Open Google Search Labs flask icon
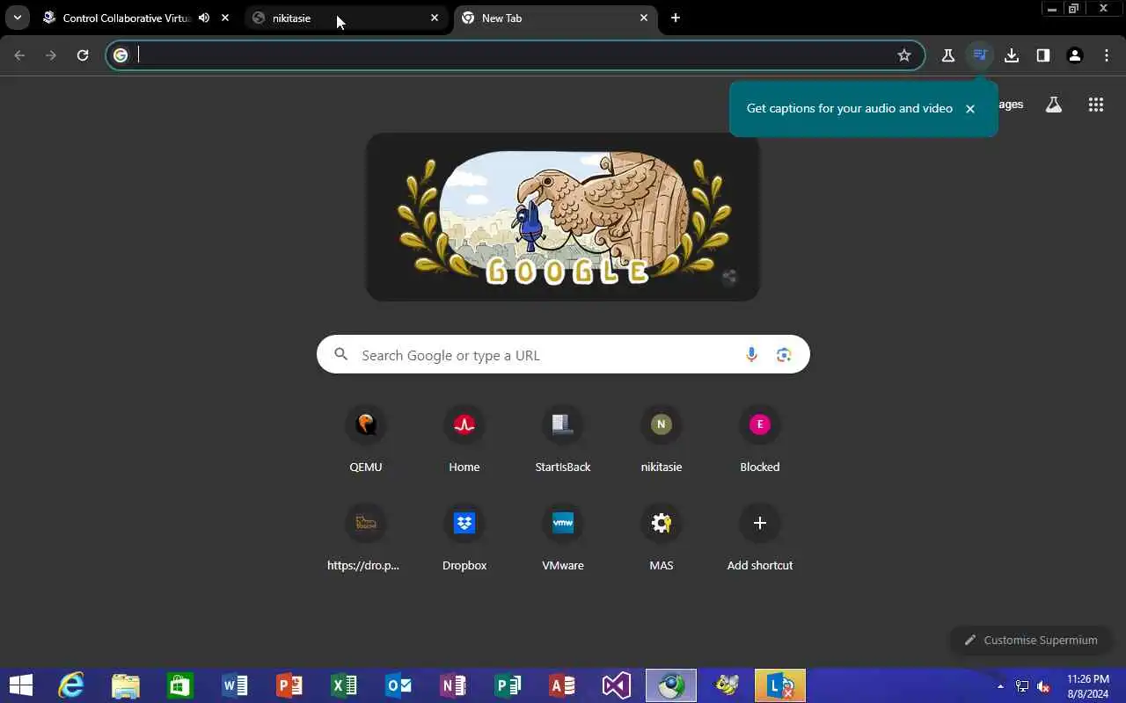Image resolution: width=1126 pixels, height=703 pixels. 1054,105
